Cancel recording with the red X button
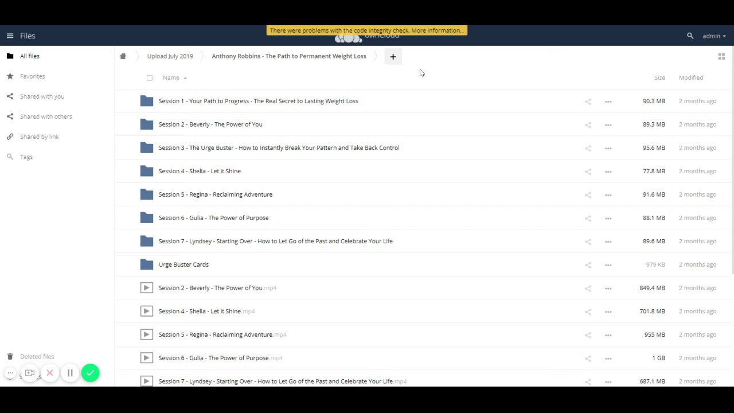 click(x=50, y=373)
